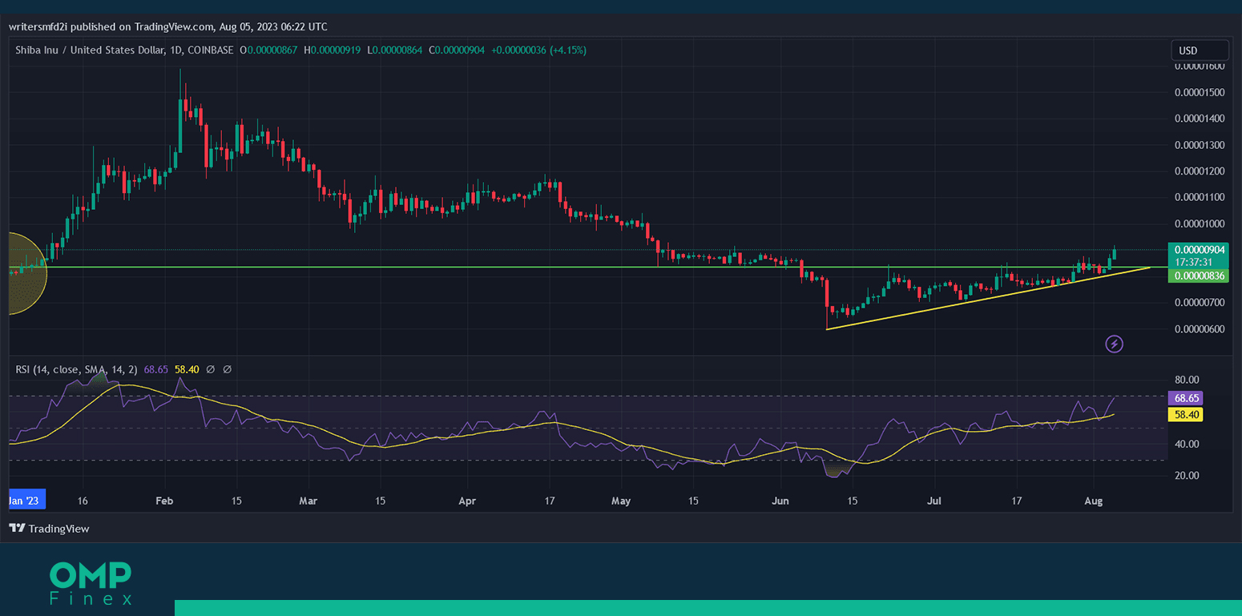Click the RSI 80.00 axis label

(1187, 380)
